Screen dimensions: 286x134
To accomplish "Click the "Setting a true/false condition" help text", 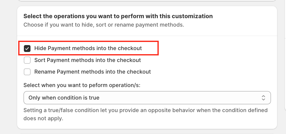I will coord(145,111).
